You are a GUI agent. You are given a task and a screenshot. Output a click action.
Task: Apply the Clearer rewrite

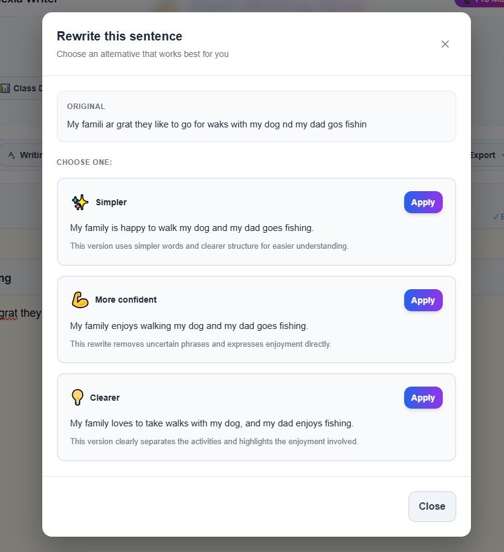(x=423, y=398)
